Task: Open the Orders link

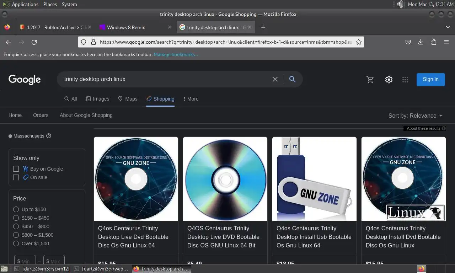Action: click(x=41, y=115)
